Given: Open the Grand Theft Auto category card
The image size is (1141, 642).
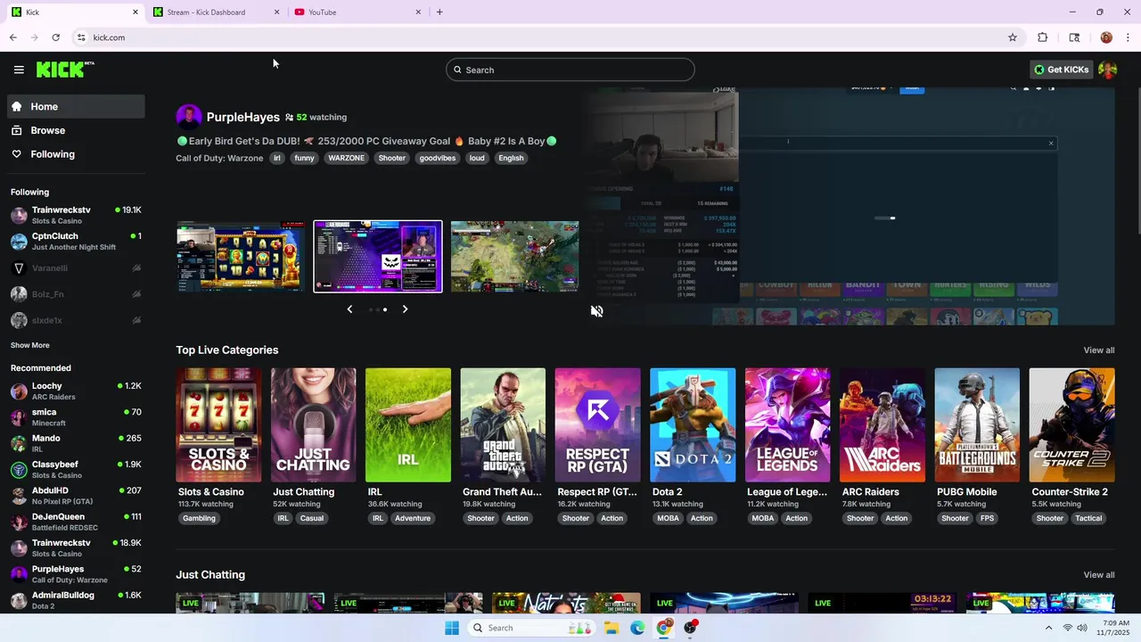Looking at the screenshot, I should point(503,425).
